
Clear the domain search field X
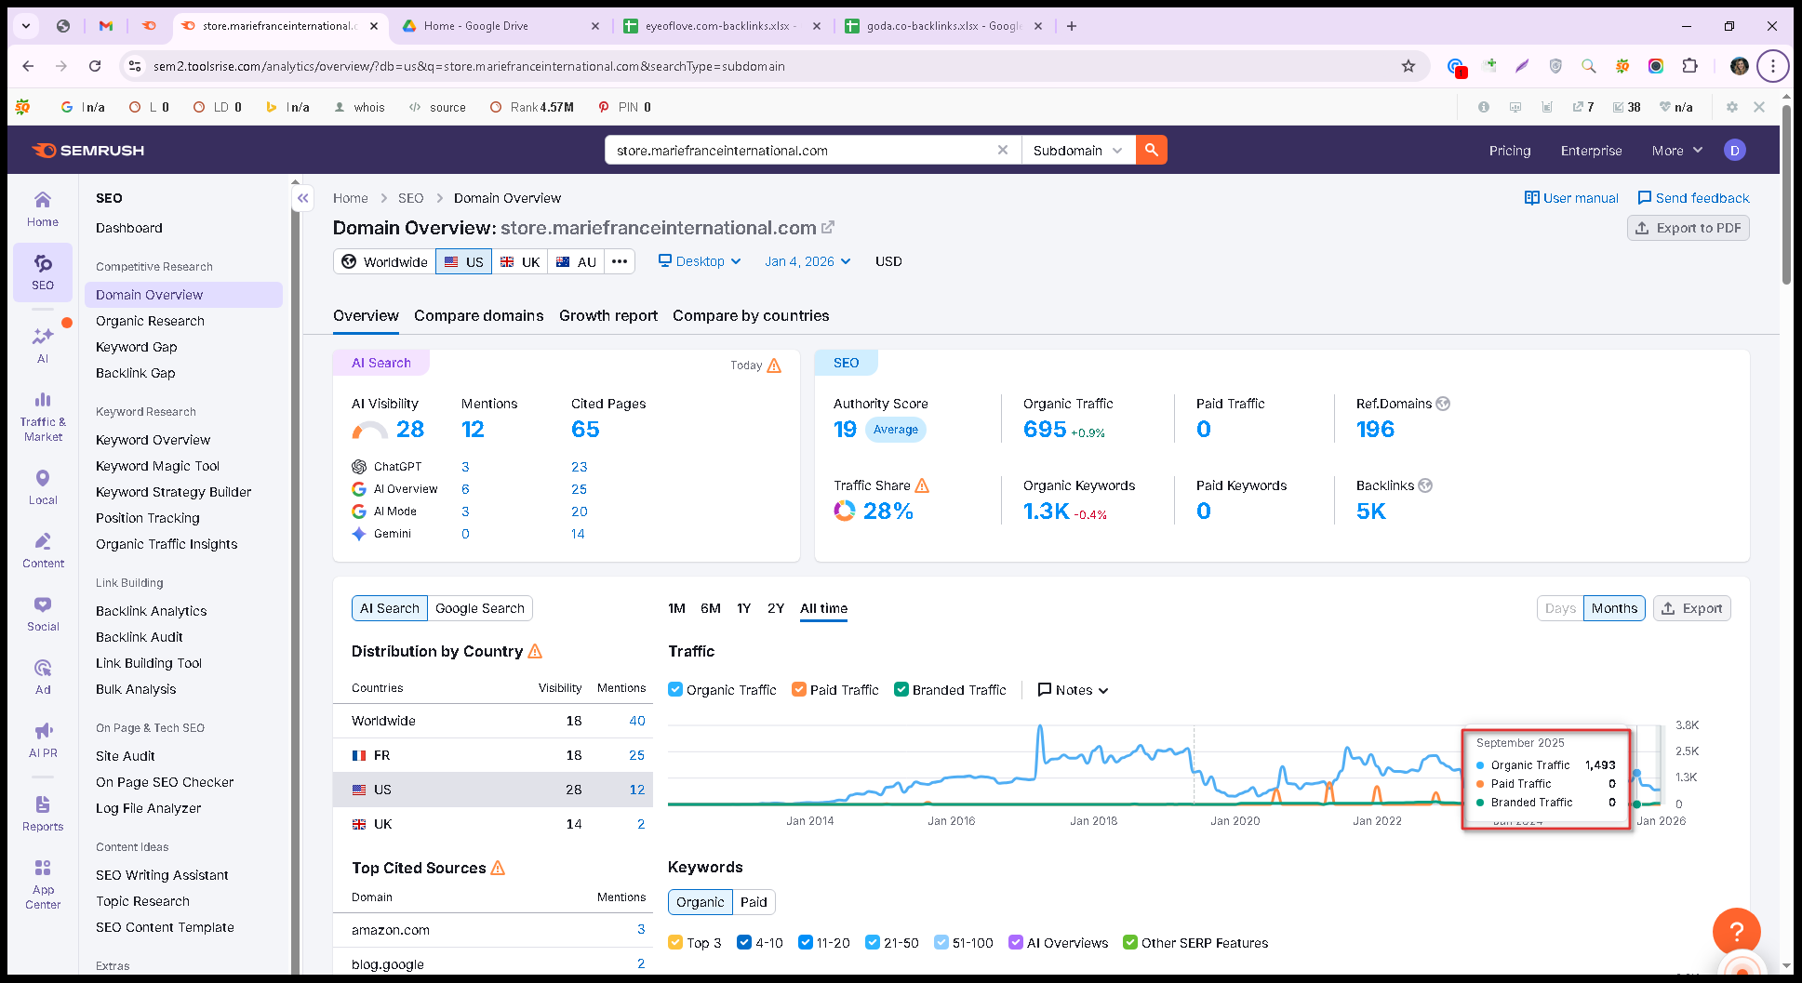pos(1003,150)
